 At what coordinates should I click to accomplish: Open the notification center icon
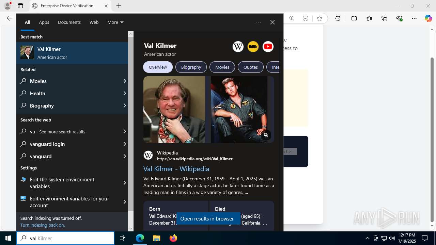click(x=425, y=238)
